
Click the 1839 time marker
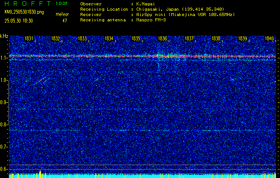pyautogui.click(x=243, y=38)
